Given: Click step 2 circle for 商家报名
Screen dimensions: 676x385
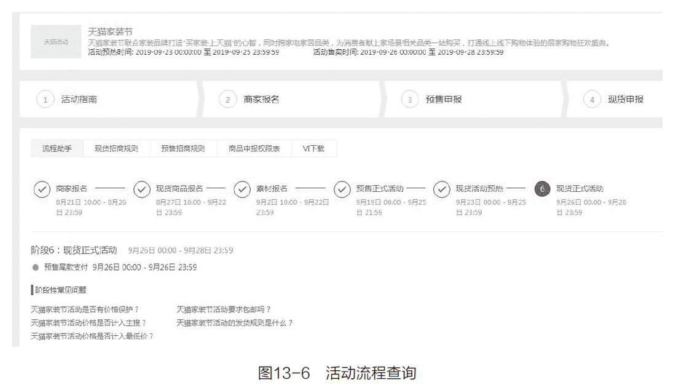Looking at the screenshot, I should pos(227,100).
